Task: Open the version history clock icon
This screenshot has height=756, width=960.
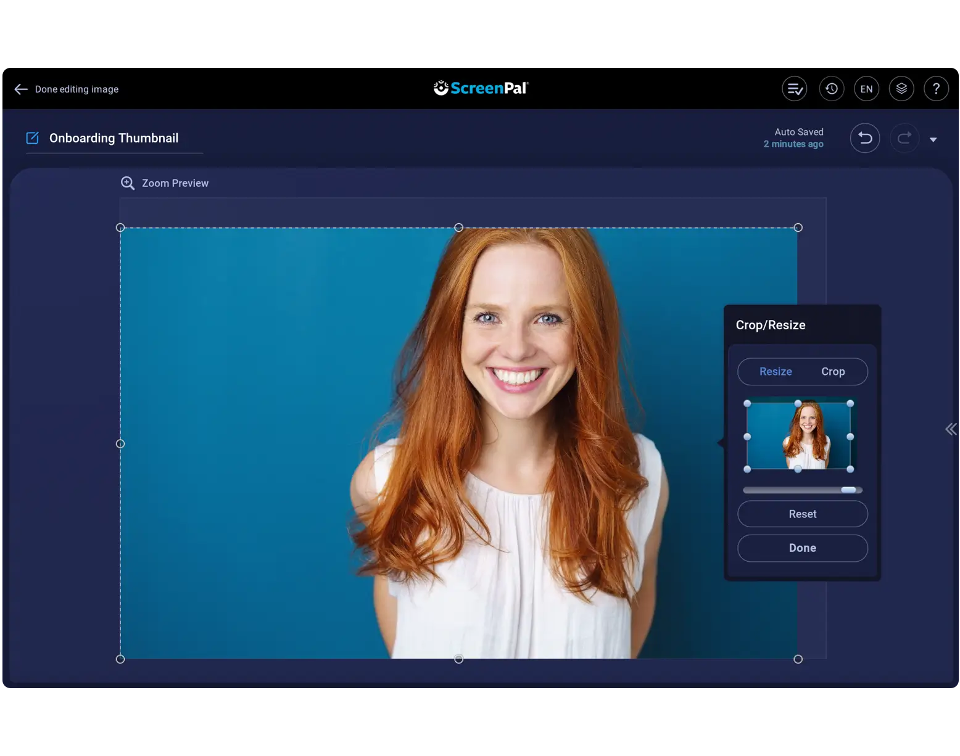Action: pos(831,89)
